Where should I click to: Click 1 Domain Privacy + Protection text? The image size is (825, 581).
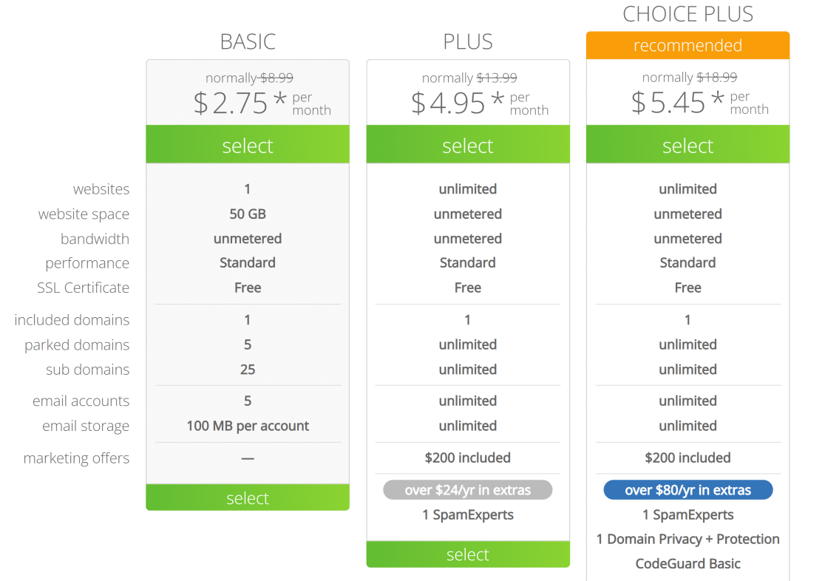[x=687, y=539]
